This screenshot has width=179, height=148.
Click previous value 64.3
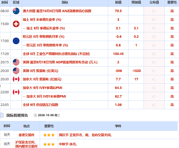118,88
